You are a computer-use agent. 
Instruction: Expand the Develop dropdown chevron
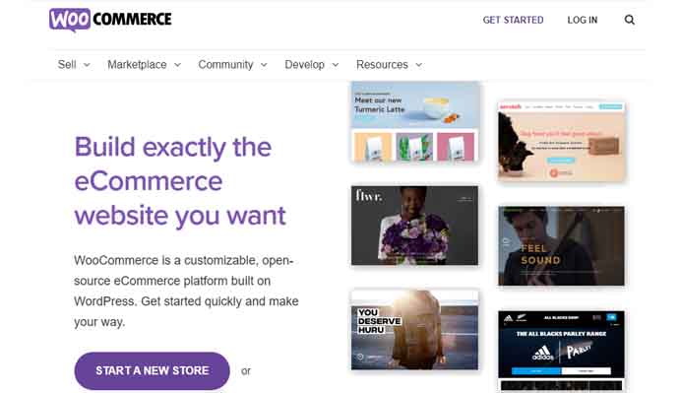coord(336,65)
